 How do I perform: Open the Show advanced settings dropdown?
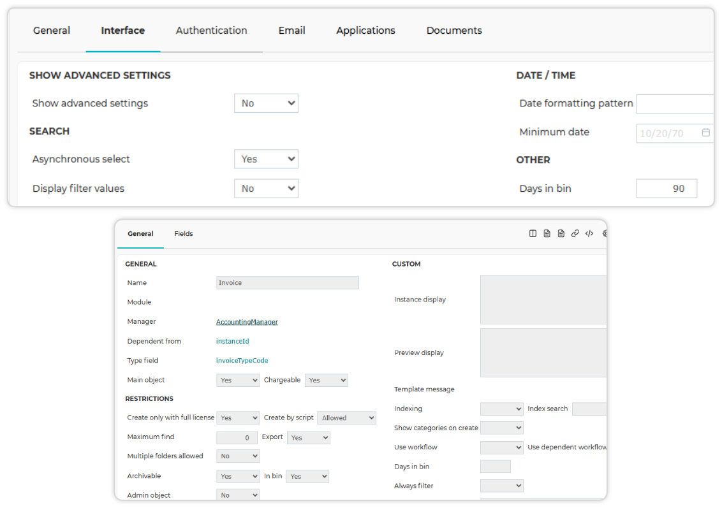[x=266, y=103]
